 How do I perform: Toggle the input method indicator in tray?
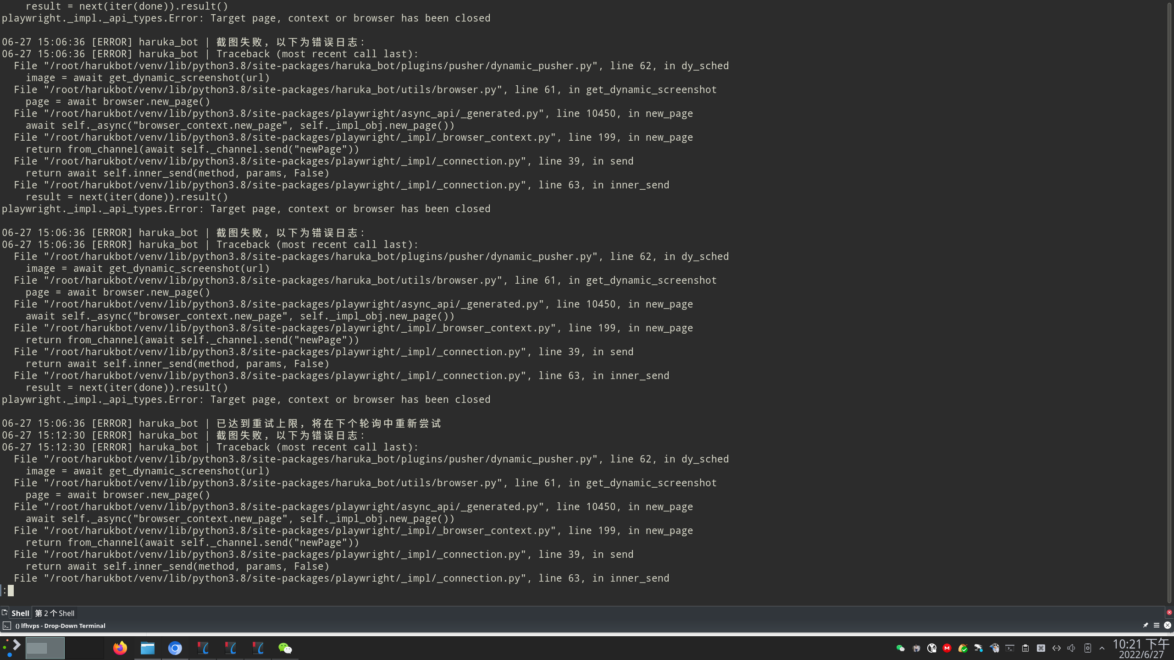tap(1041, 648)
